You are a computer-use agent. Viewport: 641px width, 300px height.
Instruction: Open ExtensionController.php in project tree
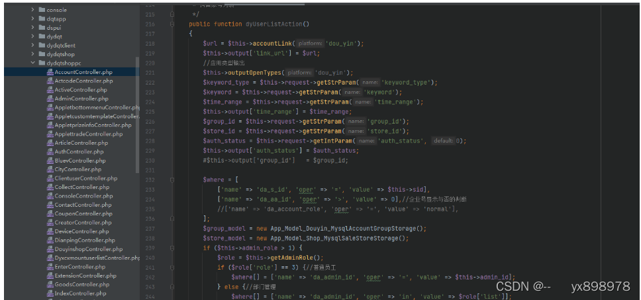85,276
